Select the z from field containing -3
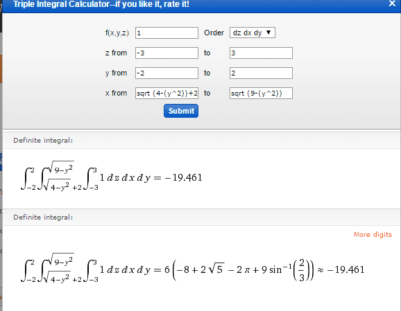The height and width of the screenshot is (311, 401). [167, 53]
